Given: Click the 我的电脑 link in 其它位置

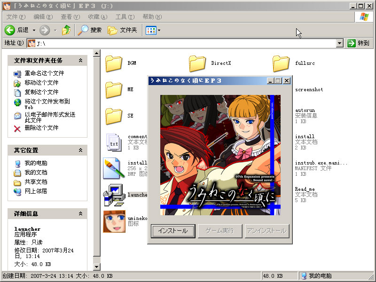Looking at the screenshot, I should pyautogui.click(x=36, y=163).
